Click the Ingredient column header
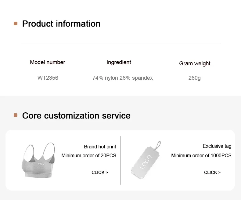This screenshot has height=200, width=241. coord(119,62)
